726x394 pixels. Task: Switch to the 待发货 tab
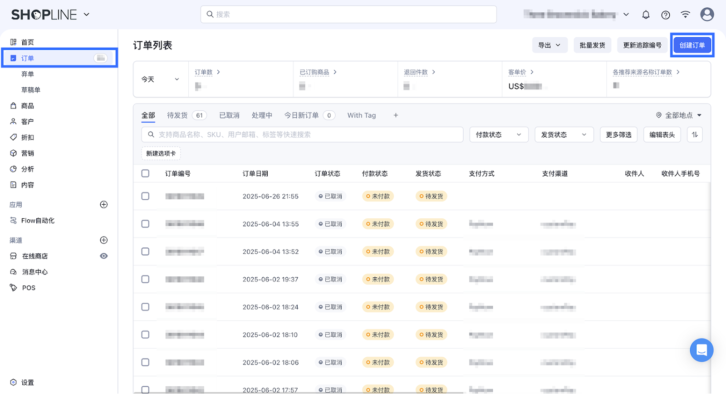(x=177, y=115)
